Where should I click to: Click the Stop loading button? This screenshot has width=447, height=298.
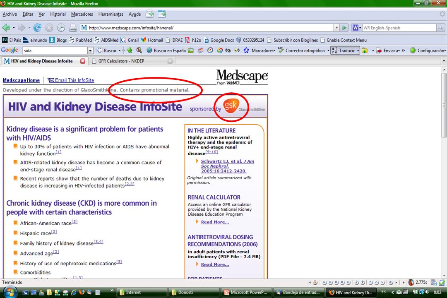click(x=49, y=28)
